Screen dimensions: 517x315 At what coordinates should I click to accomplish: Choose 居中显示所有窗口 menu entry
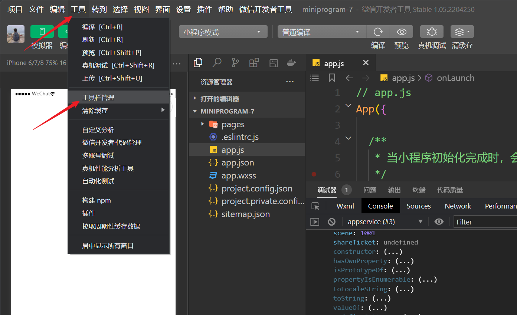(x=119, y=246)
